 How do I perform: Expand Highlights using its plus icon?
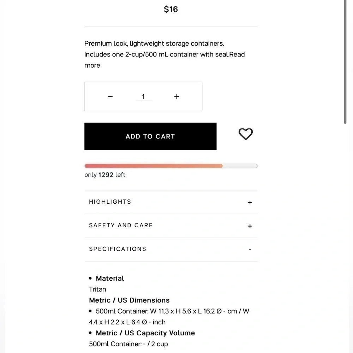(x=250, y=203)
